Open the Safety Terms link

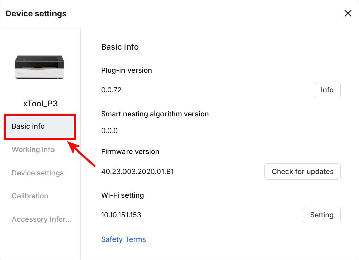click(123, 239)
